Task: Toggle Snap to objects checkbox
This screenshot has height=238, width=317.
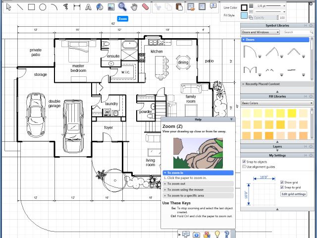Action: tap(244, 161)
